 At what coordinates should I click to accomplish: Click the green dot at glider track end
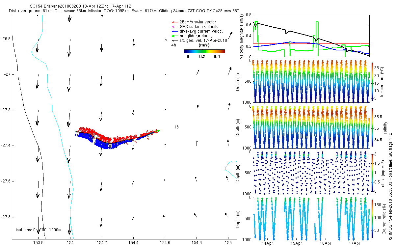tap(158, 131)
